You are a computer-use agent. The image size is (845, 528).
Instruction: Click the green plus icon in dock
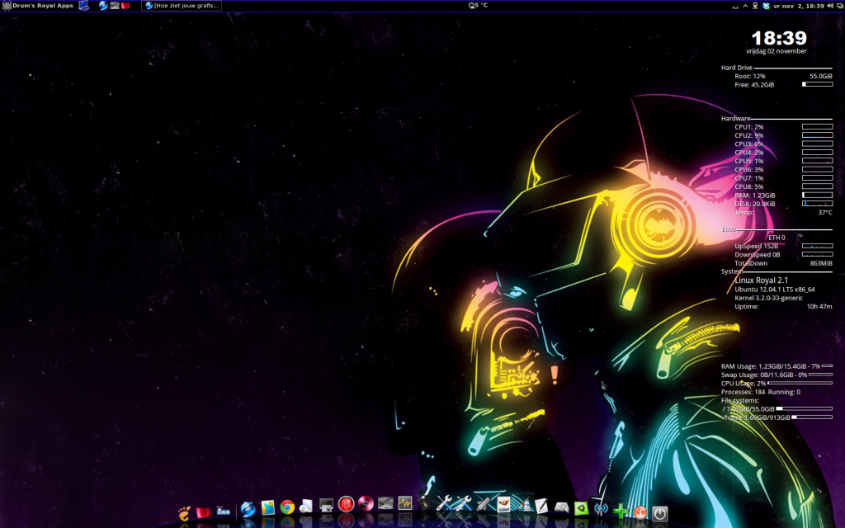point(620,513)
